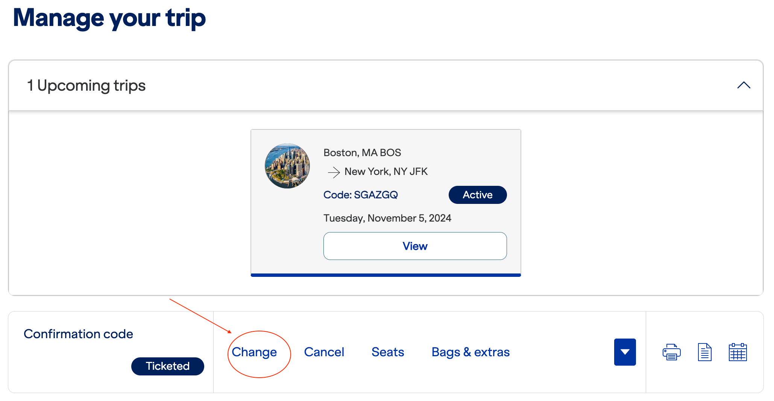Screen dimensions: 774x401
Task: Open the blue dropdown arrow menu
Action: click(x=625, y=352)
